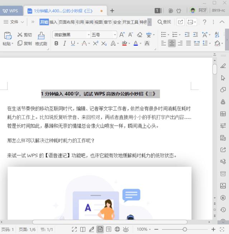Apply superscript X² formatting

[x=96, y=43]
